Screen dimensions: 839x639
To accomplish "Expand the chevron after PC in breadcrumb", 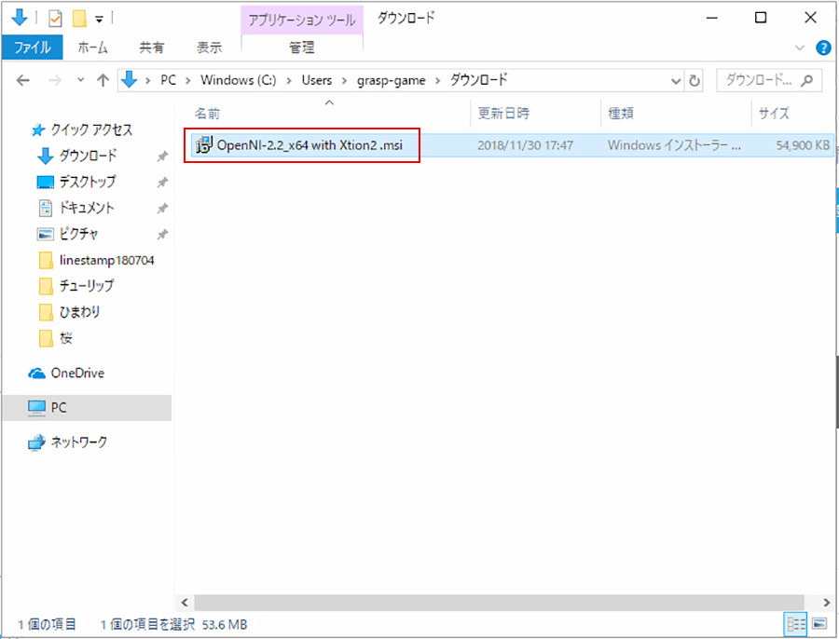I will tap(187, 81).
